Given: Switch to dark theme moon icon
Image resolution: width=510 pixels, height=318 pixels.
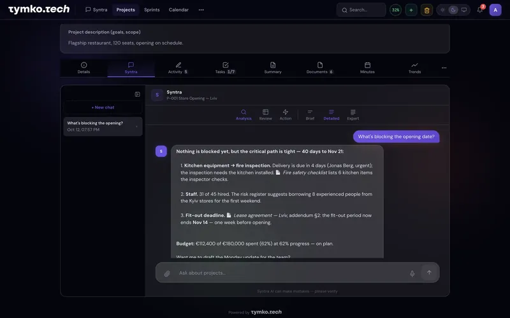Looking at the screenshot, I should click(x=453, y=10).
